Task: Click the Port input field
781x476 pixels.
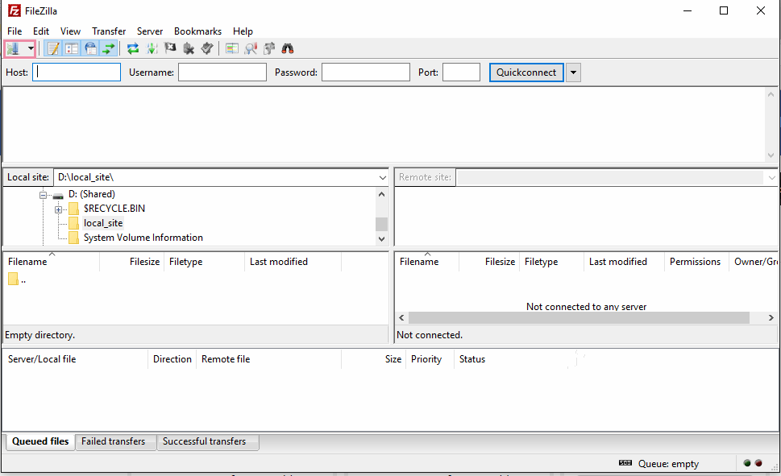Action: point(461,72)
